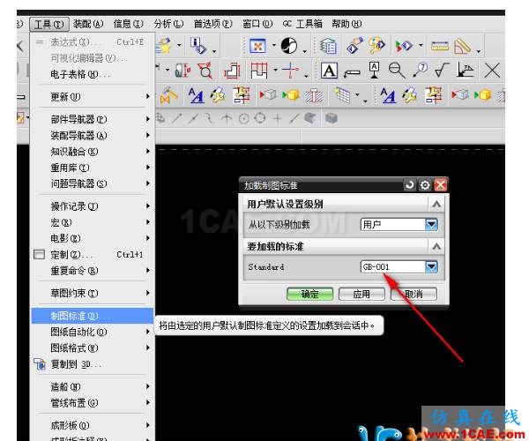Viewport: 529px width, 441px height.
Task: Open the 帮助 menu
Action: (346, 24)
